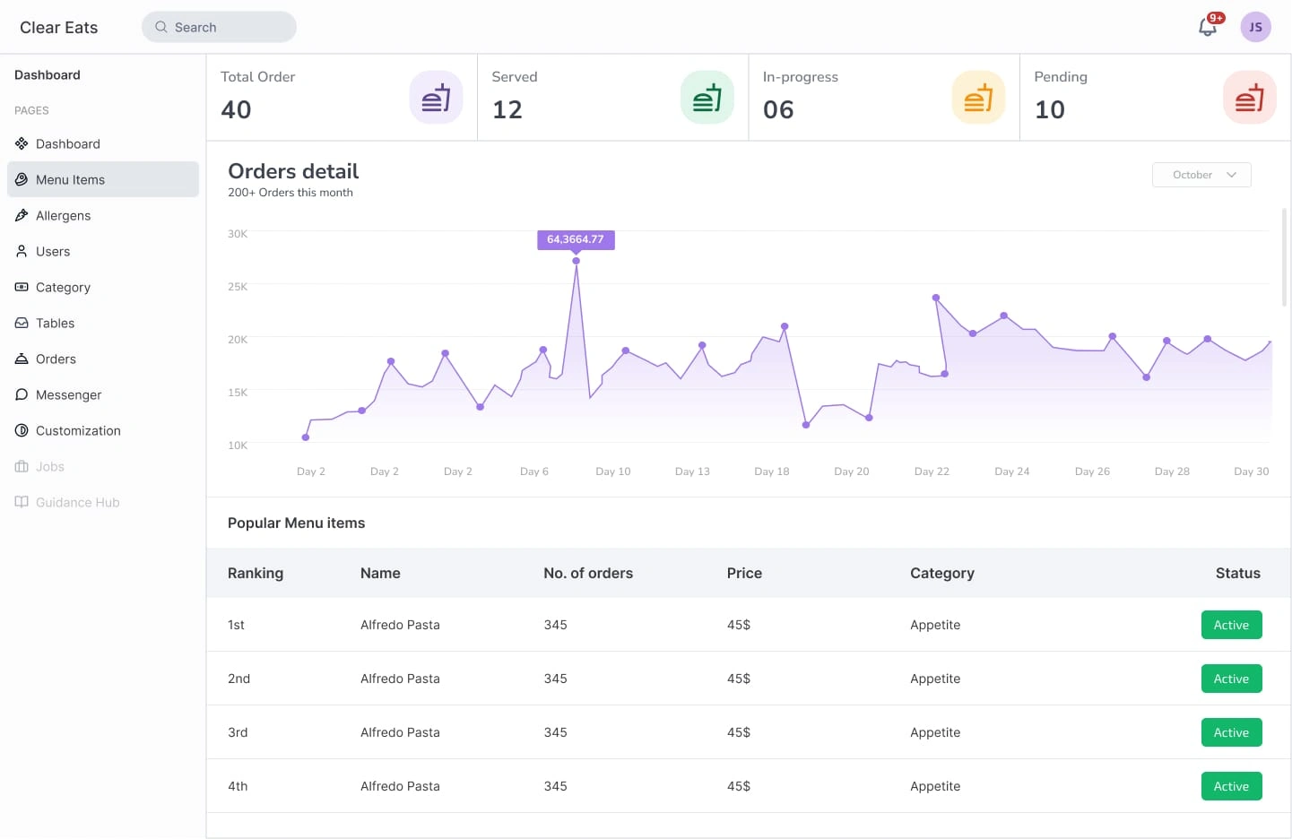Click Active status in 1st row

tap(1231, 625)
